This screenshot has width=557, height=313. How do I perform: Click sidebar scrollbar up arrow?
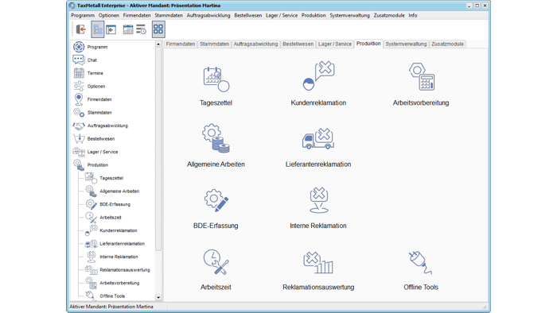pyautogui.click(x=158, y=44)
